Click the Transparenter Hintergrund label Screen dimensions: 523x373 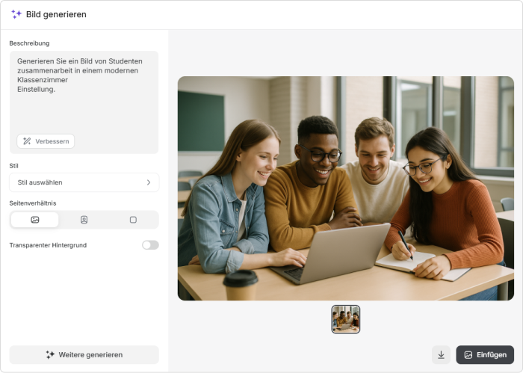pos(48,244)
